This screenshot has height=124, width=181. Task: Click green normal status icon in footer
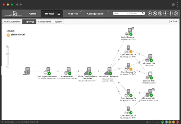click(163, 122)
